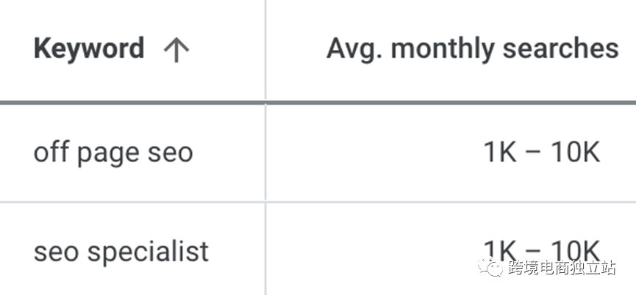The height and width of the screenshot is (295, 636).
Task: Click the column divider in the seo specialist row
Action: pos(265,250)
